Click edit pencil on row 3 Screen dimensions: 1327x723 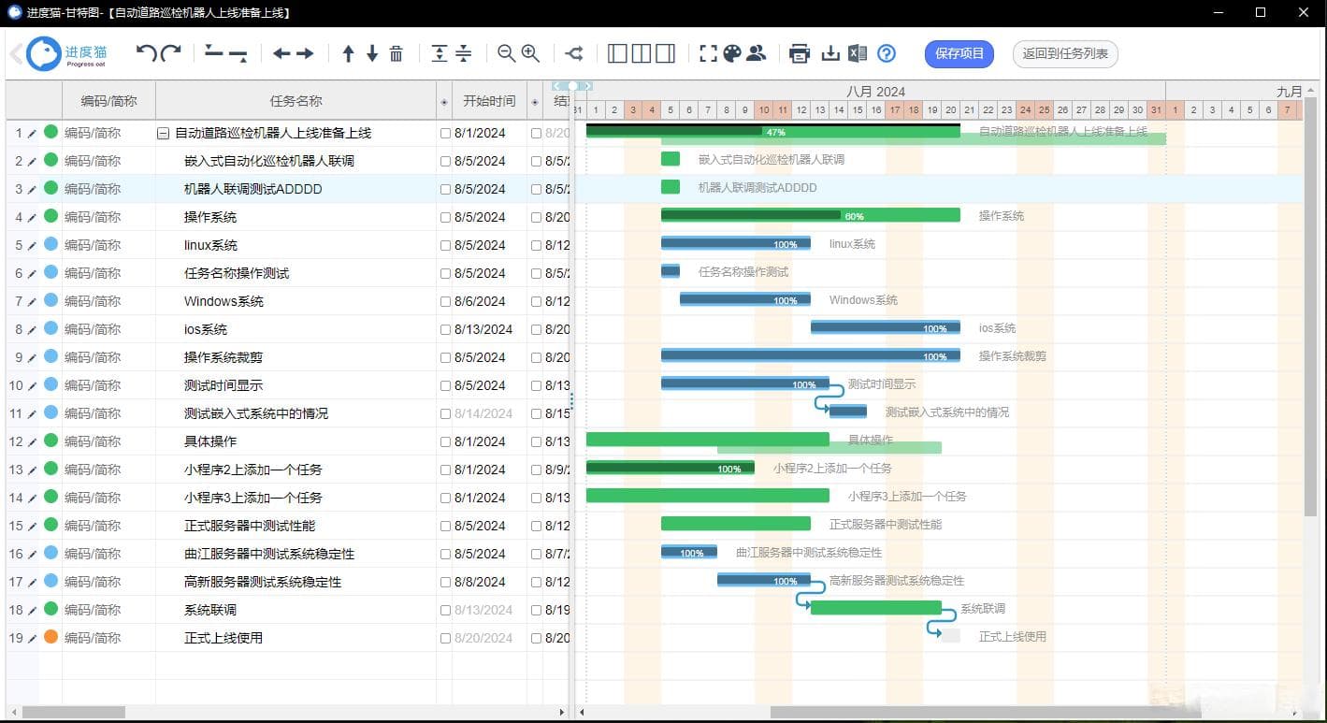pos(32,189)
